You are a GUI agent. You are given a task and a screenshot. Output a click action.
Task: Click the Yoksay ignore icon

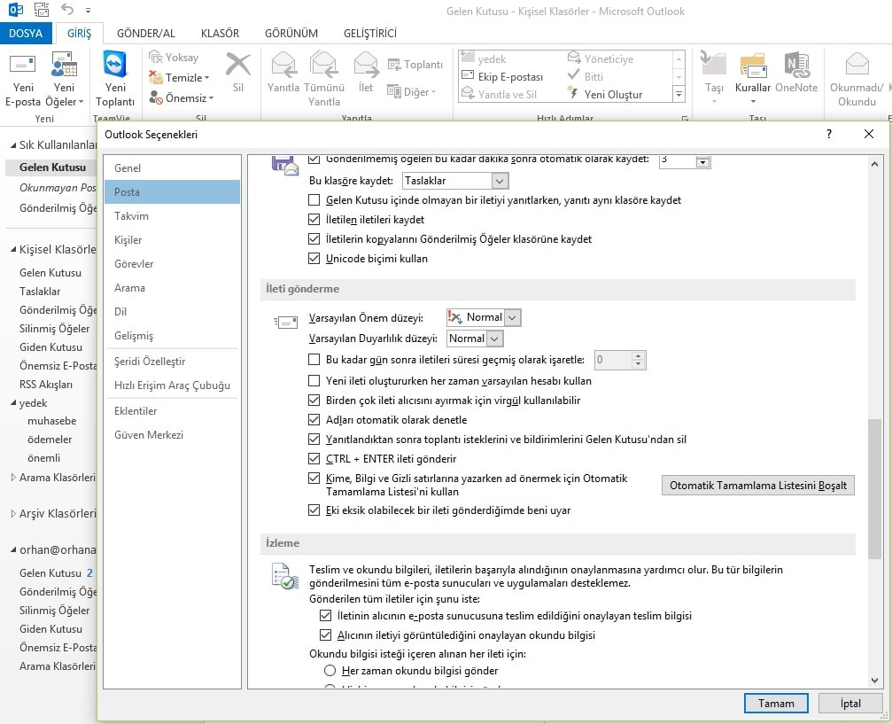(155, 57)
